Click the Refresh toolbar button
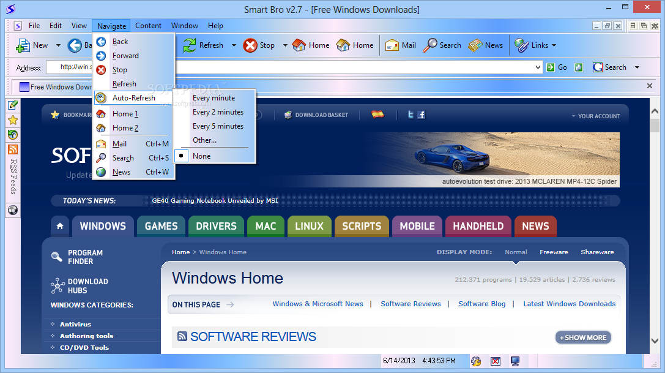Screen dimensions: 665x373 coord(202,45)
